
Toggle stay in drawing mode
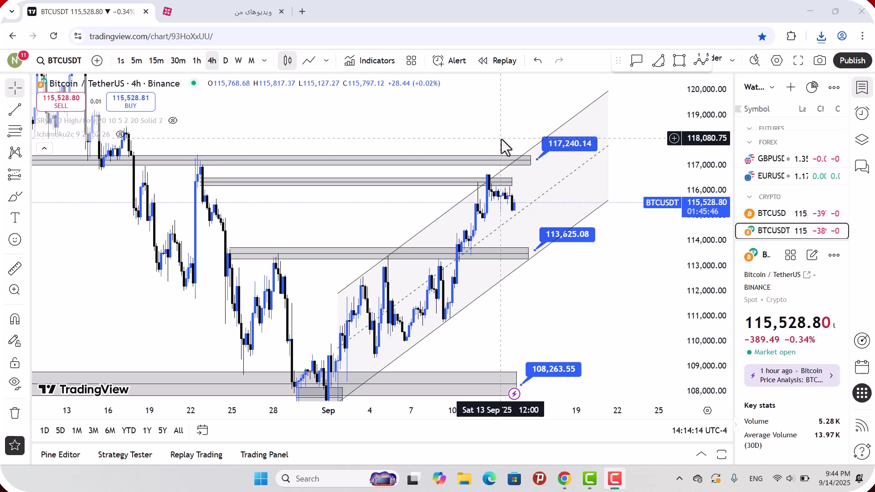click(x=15, y=341)
